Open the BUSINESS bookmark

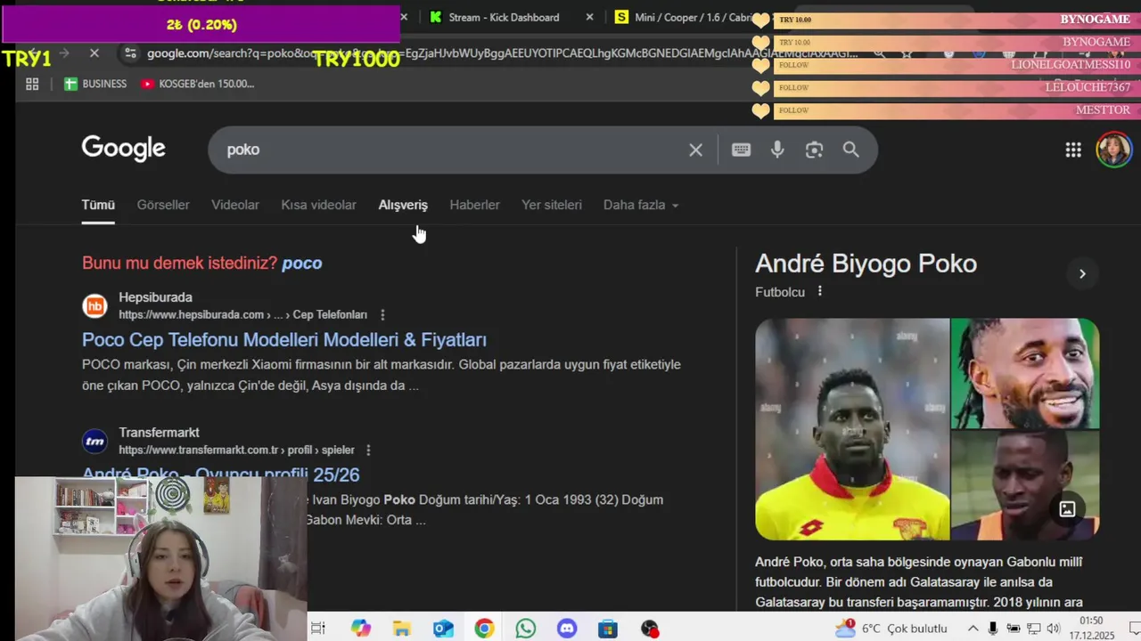coord(95,84)
